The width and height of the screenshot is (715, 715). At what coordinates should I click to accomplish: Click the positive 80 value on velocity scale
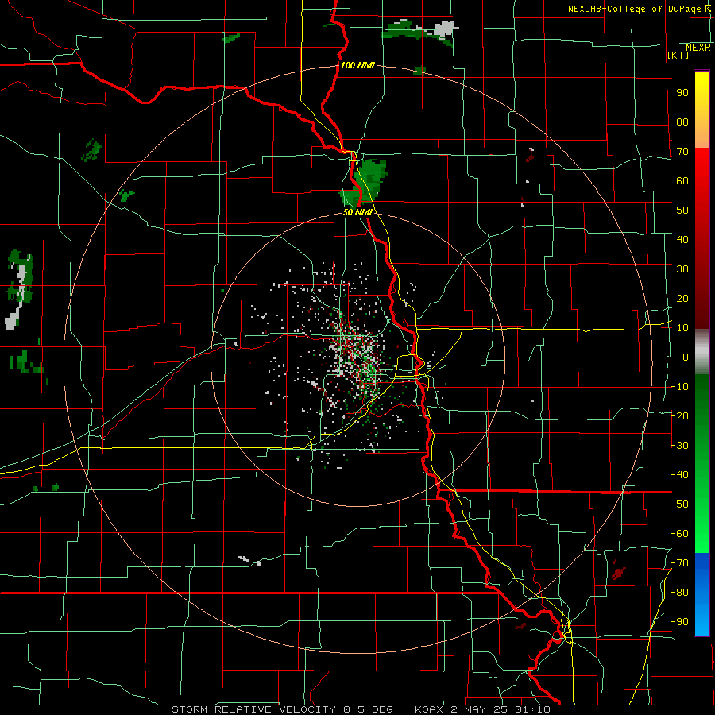click(682, 122)
